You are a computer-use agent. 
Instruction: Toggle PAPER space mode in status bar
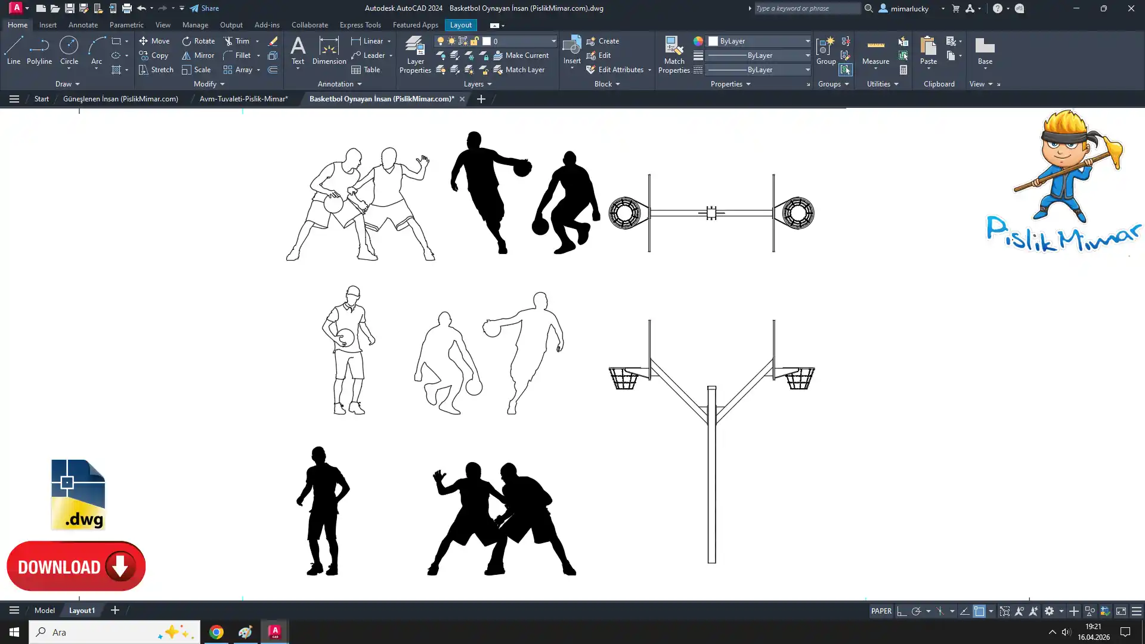(881, 611)
